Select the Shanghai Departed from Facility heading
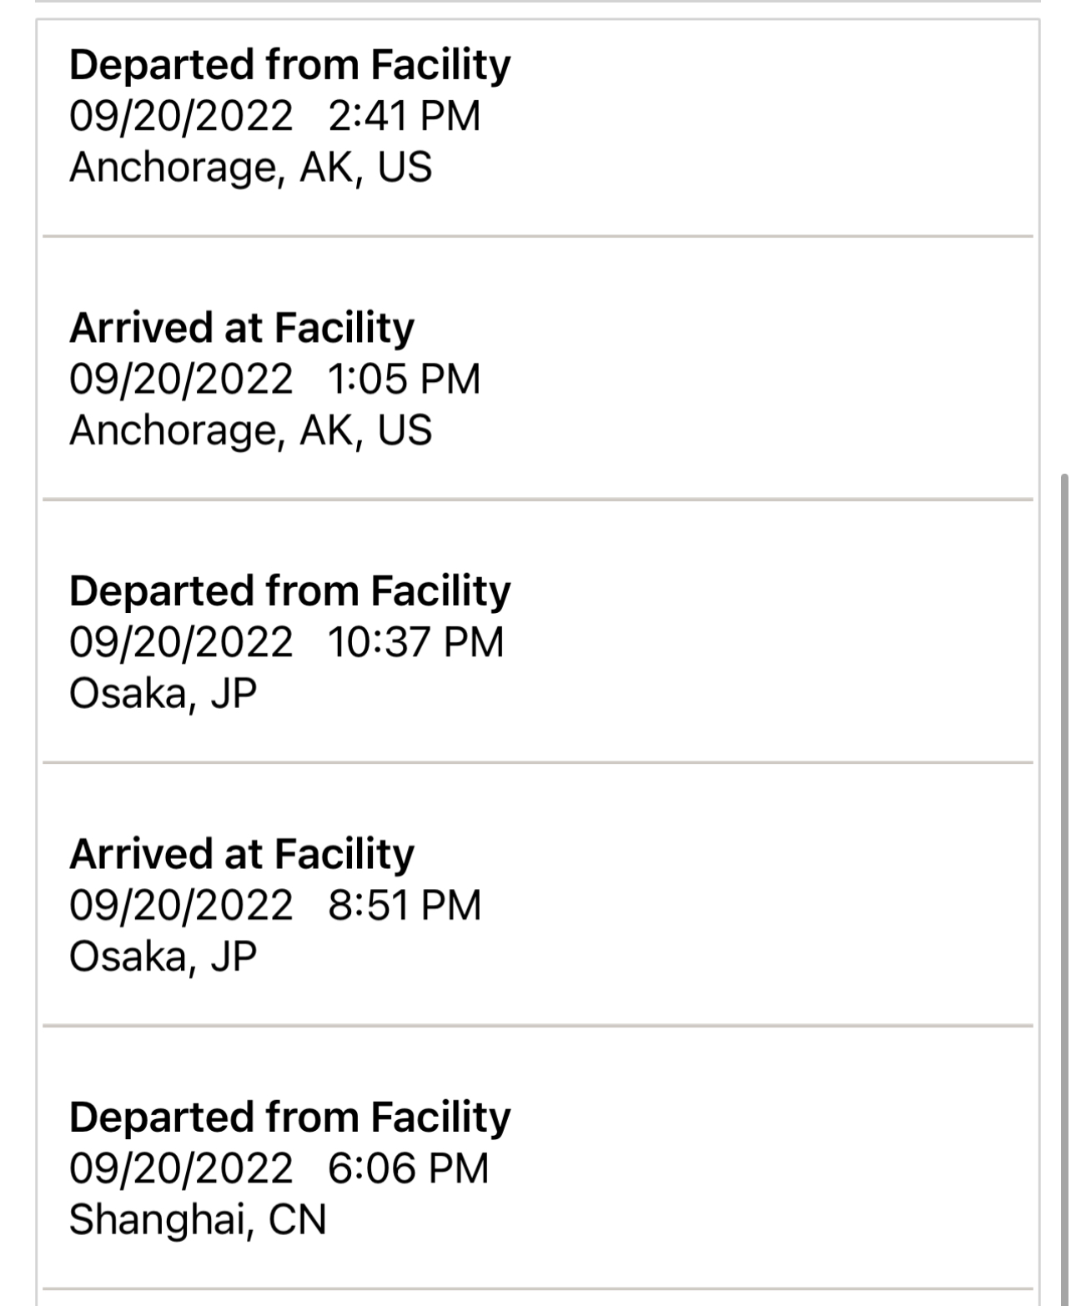Screen dimensions: 1071x1306 289,1118
